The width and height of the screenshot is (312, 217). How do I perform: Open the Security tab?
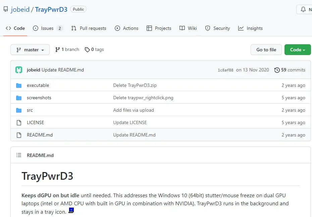tap(217, 28)
